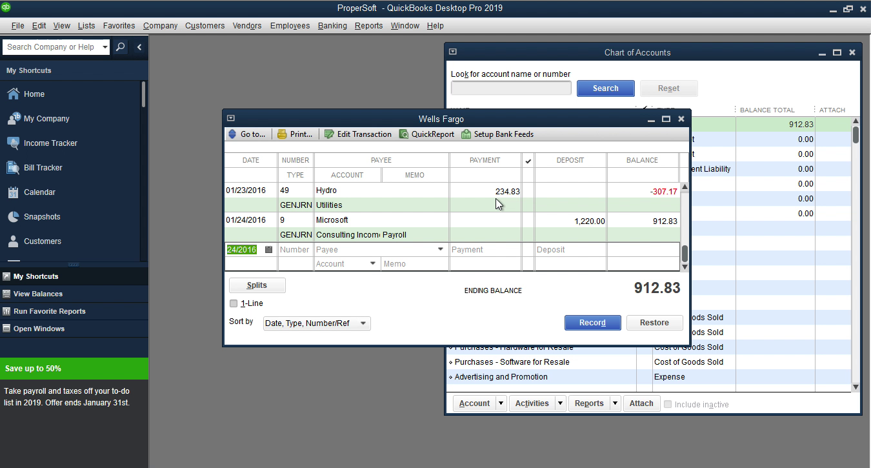Image resolution: width=871 pixels, height=468 pixels.
Task: Toggle Include inactive checkbox
Action: (x=668, y=404)
